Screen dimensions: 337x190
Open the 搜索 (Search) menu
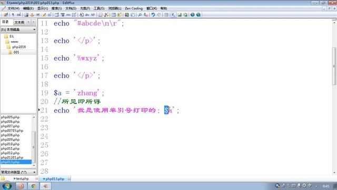tap(56, 8)
